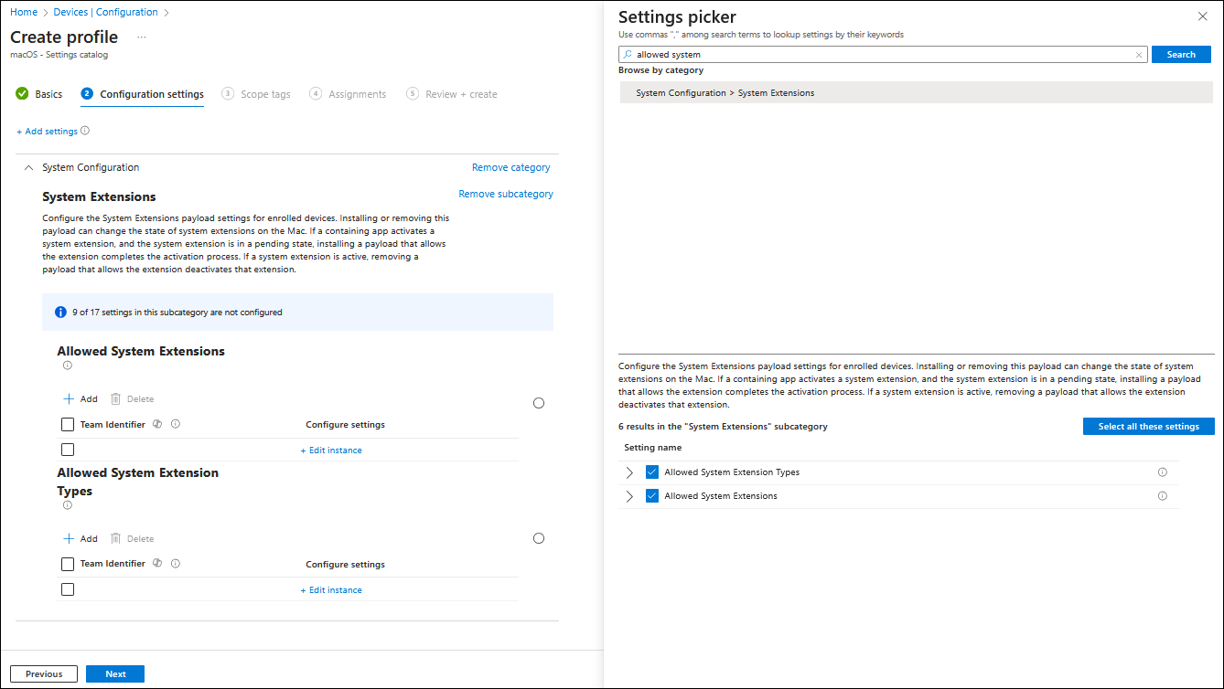Click Remove subcategory link

point(506,194)
